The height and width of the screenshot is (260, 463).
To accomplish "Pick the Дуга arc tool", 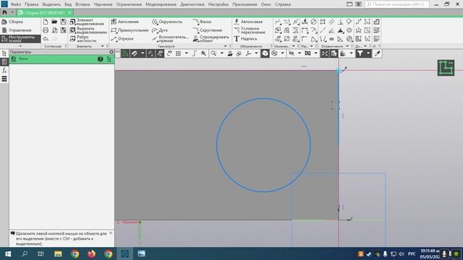I will (160, 30).
